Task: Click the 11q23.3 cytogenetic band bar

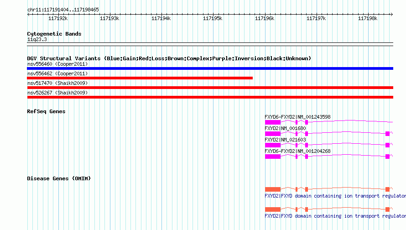Action: click(x=210, y=44)
